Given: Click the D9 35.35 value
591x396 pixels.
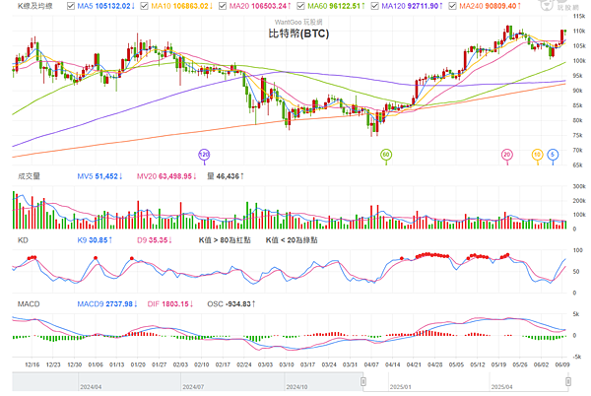Looking at the screenshot, I should pos(155,240).
